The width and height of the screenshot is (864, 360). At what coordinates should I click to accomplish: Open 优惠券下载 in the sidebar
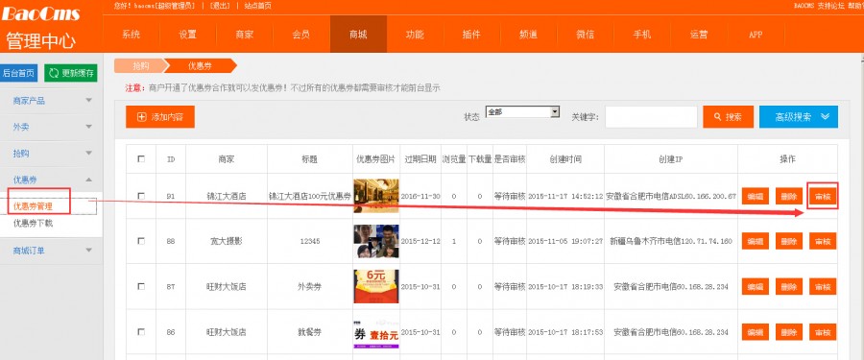click(x=33, y=224)
